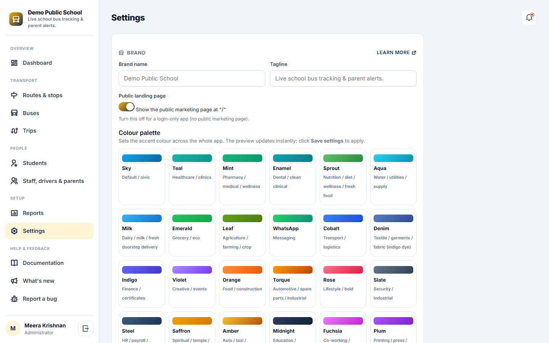This screenshot has width=549, height=343.
Task: Open the notifications bell
Action: pyautogui.click(x=529, y=18)
